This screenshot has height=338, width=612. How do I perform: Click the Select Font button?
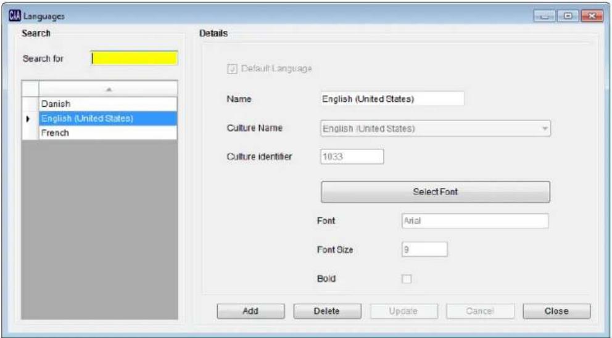[436, 192]
